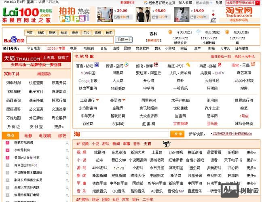Open the 抢购小米手机 link
This screenshot has width=262, height=202.
click(245, 57)
